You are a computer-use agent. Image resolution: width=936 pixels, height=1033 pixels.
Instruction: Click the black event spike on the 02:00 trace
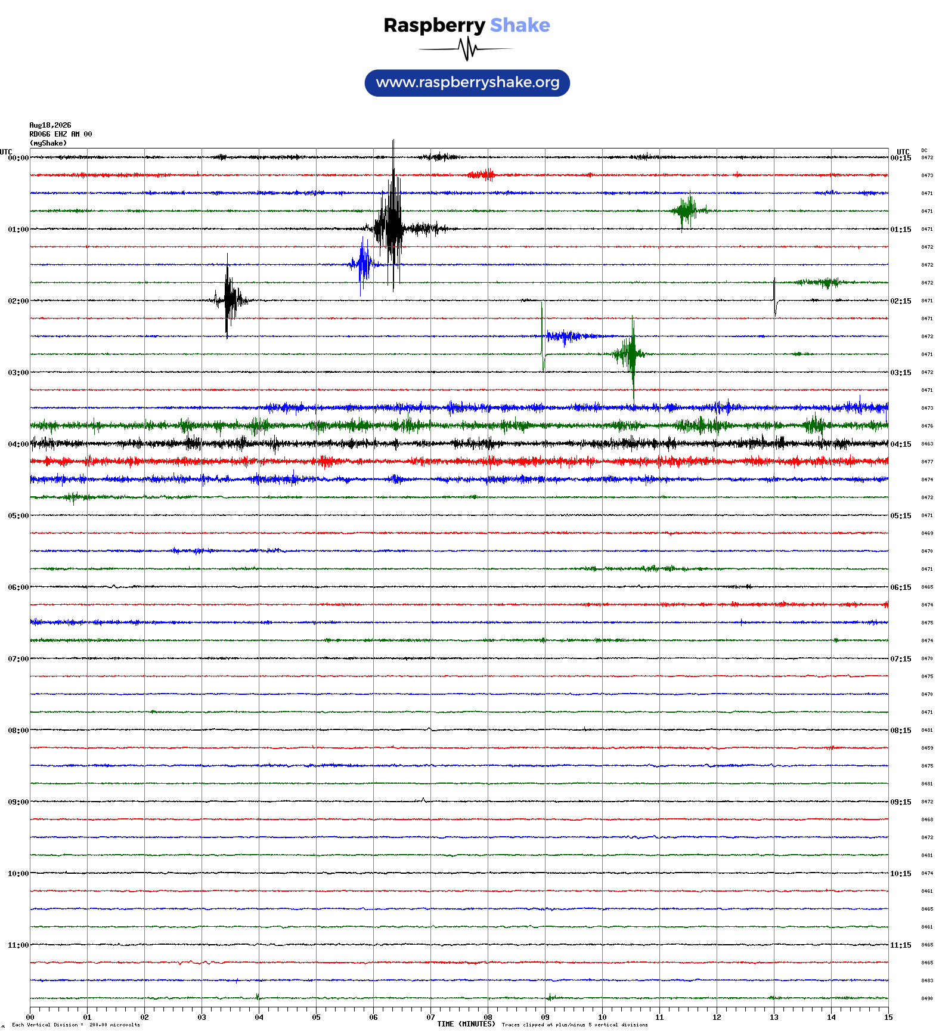228,298
